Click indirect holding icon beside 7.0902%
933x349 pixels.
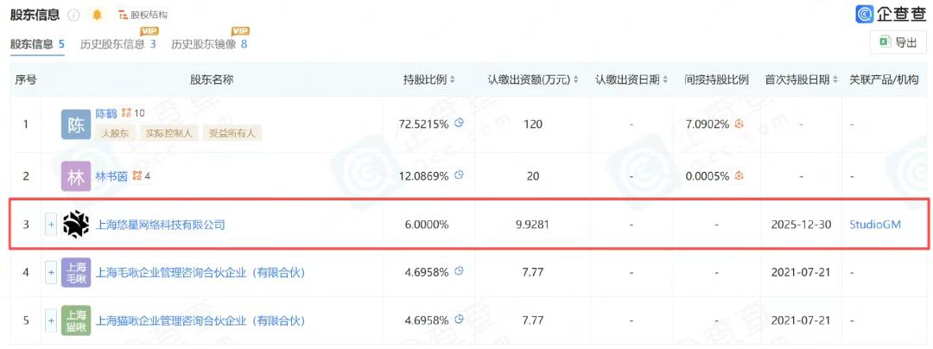pyautogui.click(x=739, y=124)
